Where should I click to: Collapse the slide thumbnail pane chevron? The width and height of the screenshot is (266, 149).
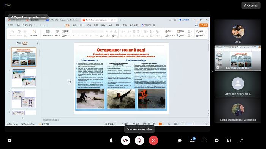pyautogui.click(x=37, y=43)
